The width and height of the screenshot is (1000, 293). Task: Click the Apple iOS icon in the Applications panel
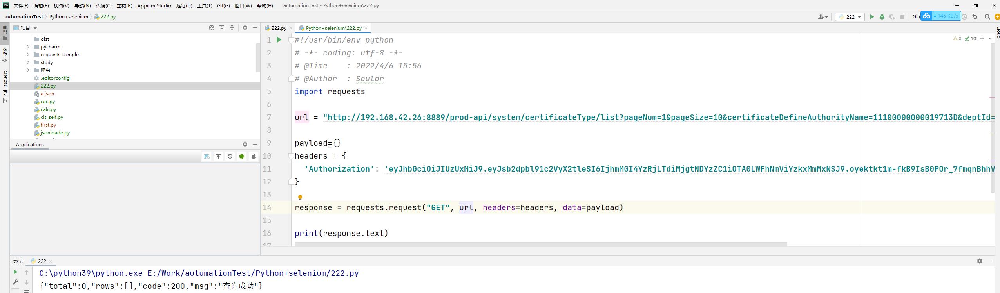tap(254, 156)
